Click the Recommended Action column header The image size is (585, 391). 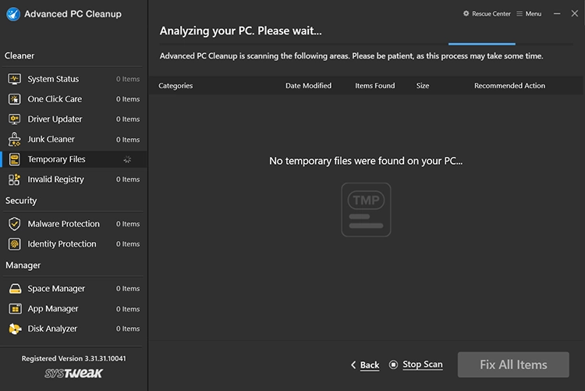point(509,86)
